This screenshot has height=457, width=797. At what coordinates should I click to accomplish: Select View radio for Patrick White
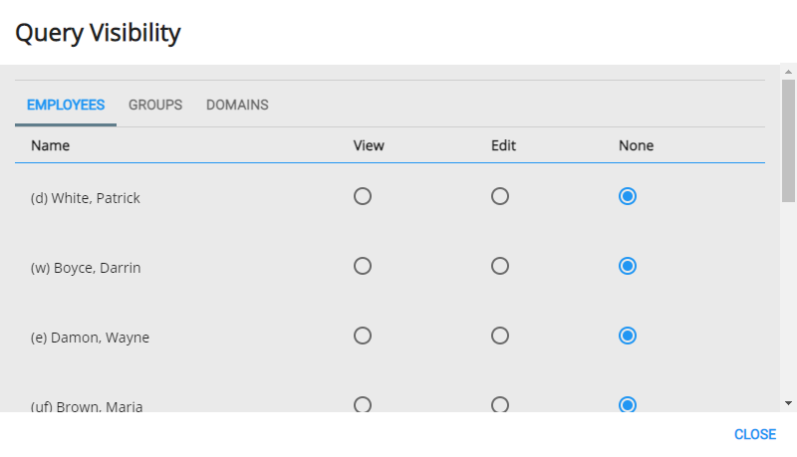pos(363,196)
